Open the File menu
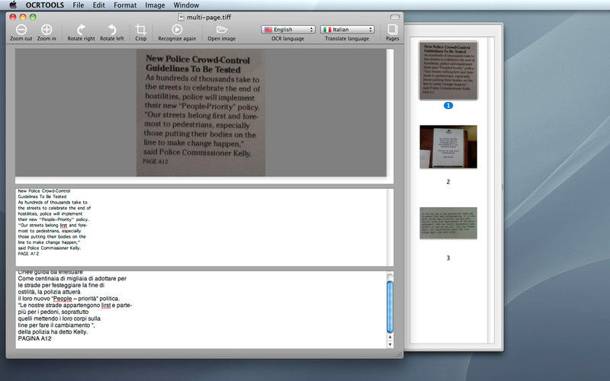Screen dimensions: 610x381 (x=79, y=5)
